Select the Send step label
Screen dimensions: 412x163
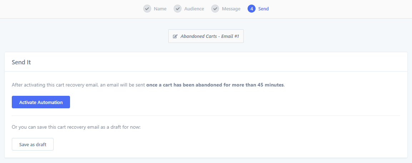click(x=263, y=9)
